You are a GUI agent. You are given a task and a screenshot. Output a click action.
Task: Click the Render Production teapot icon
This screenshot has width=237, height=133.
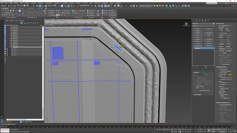[x=137, y=6]
